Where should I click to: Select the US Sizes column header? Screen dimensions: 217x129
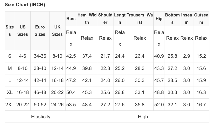[x=23, y=31]
